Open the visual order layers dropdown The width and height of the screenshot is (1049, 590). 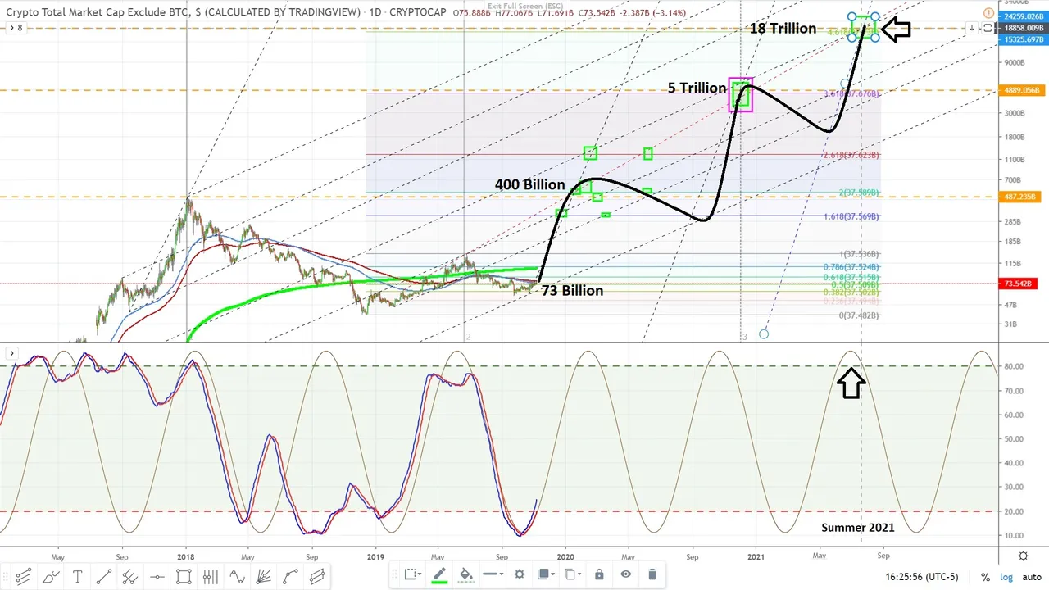point(546,574)
